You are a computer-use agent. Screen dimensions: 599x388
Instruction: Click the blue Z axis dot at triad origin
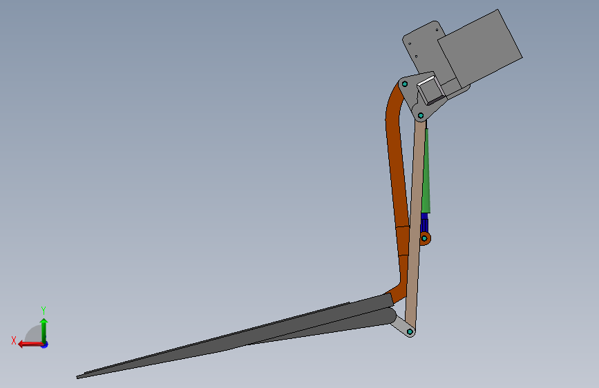click(45, 345)
